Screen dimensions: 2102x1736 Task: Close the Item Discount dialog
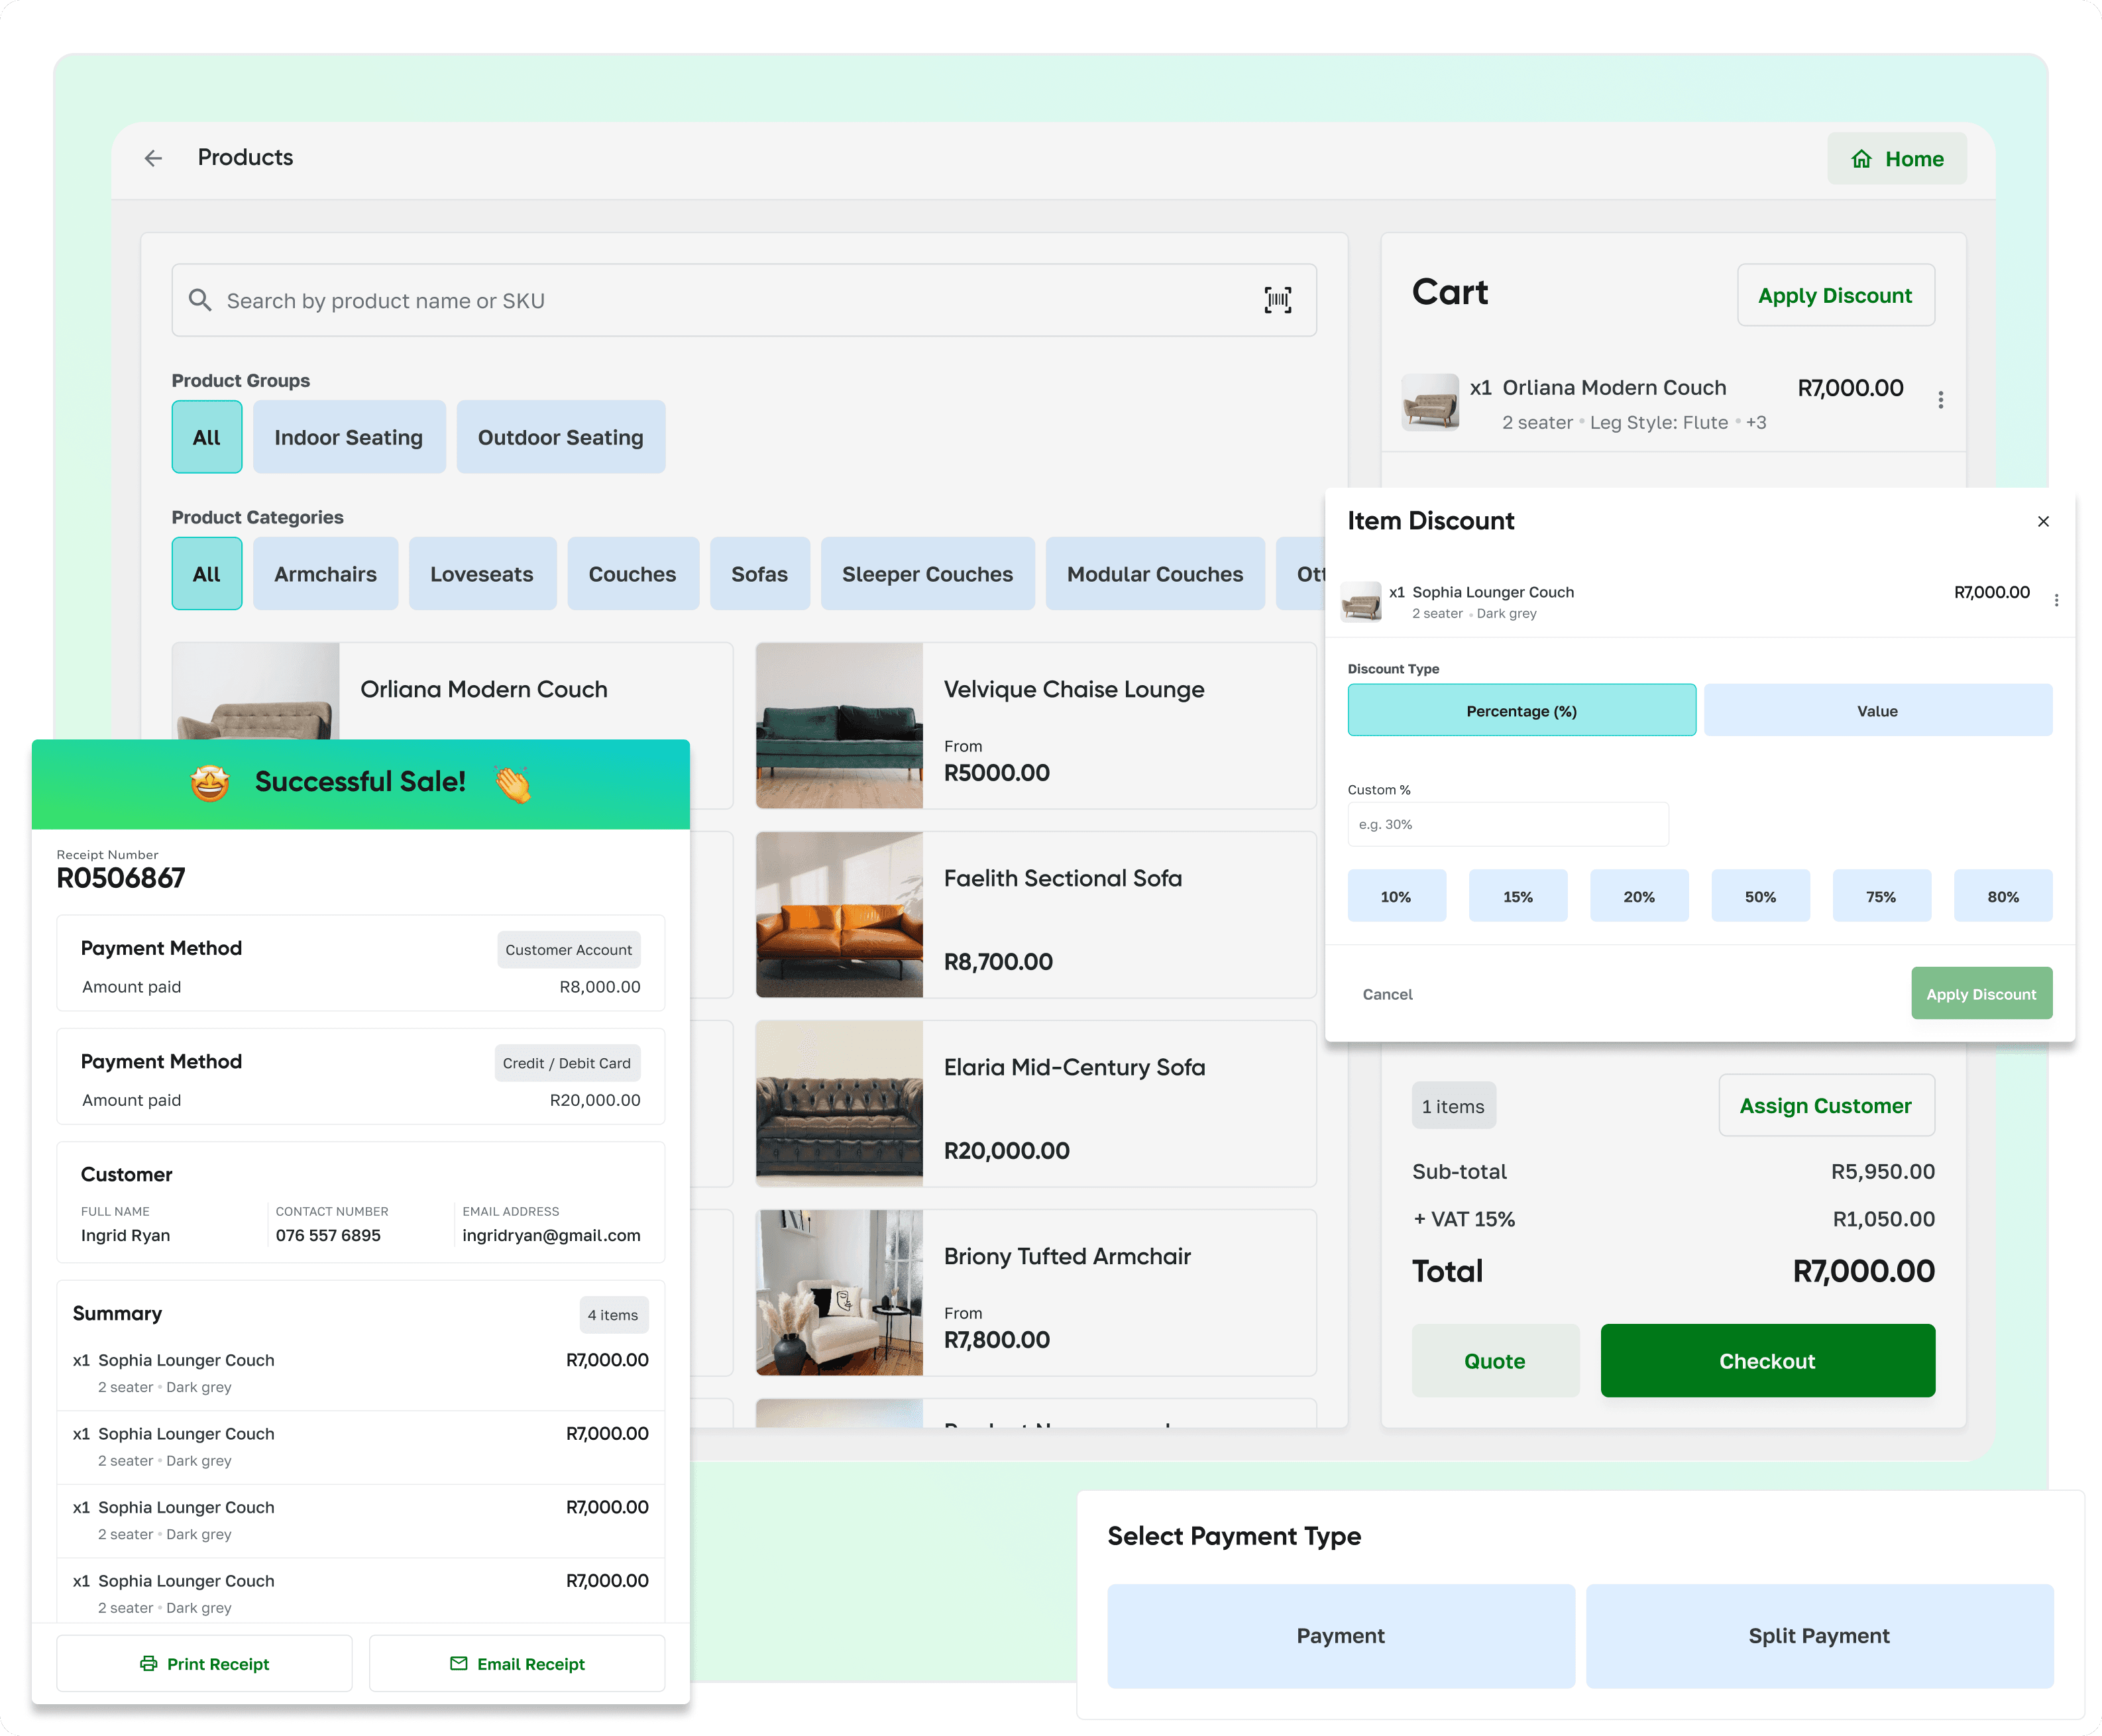2043,521
